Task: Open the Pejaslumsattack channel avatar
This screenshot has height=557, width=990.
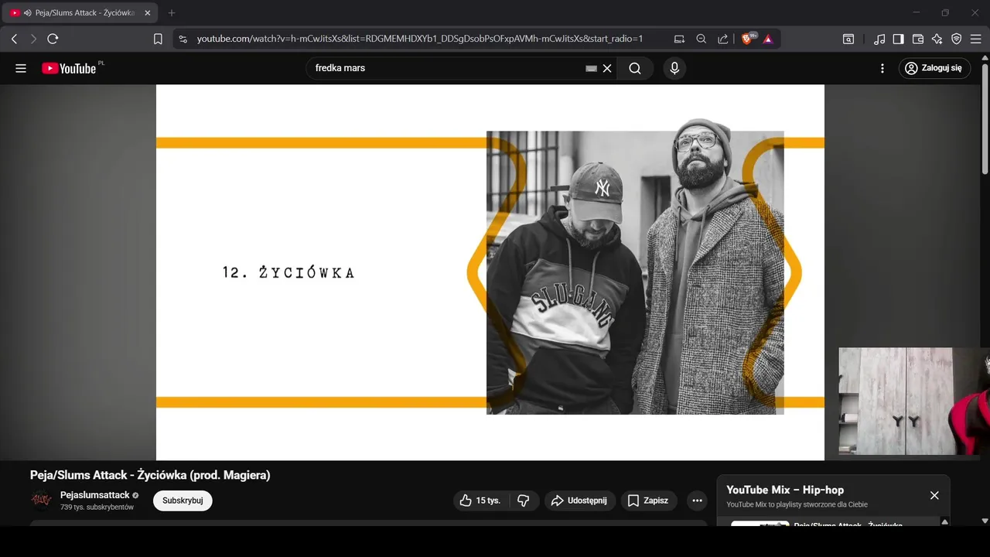Action: (41, 501)
